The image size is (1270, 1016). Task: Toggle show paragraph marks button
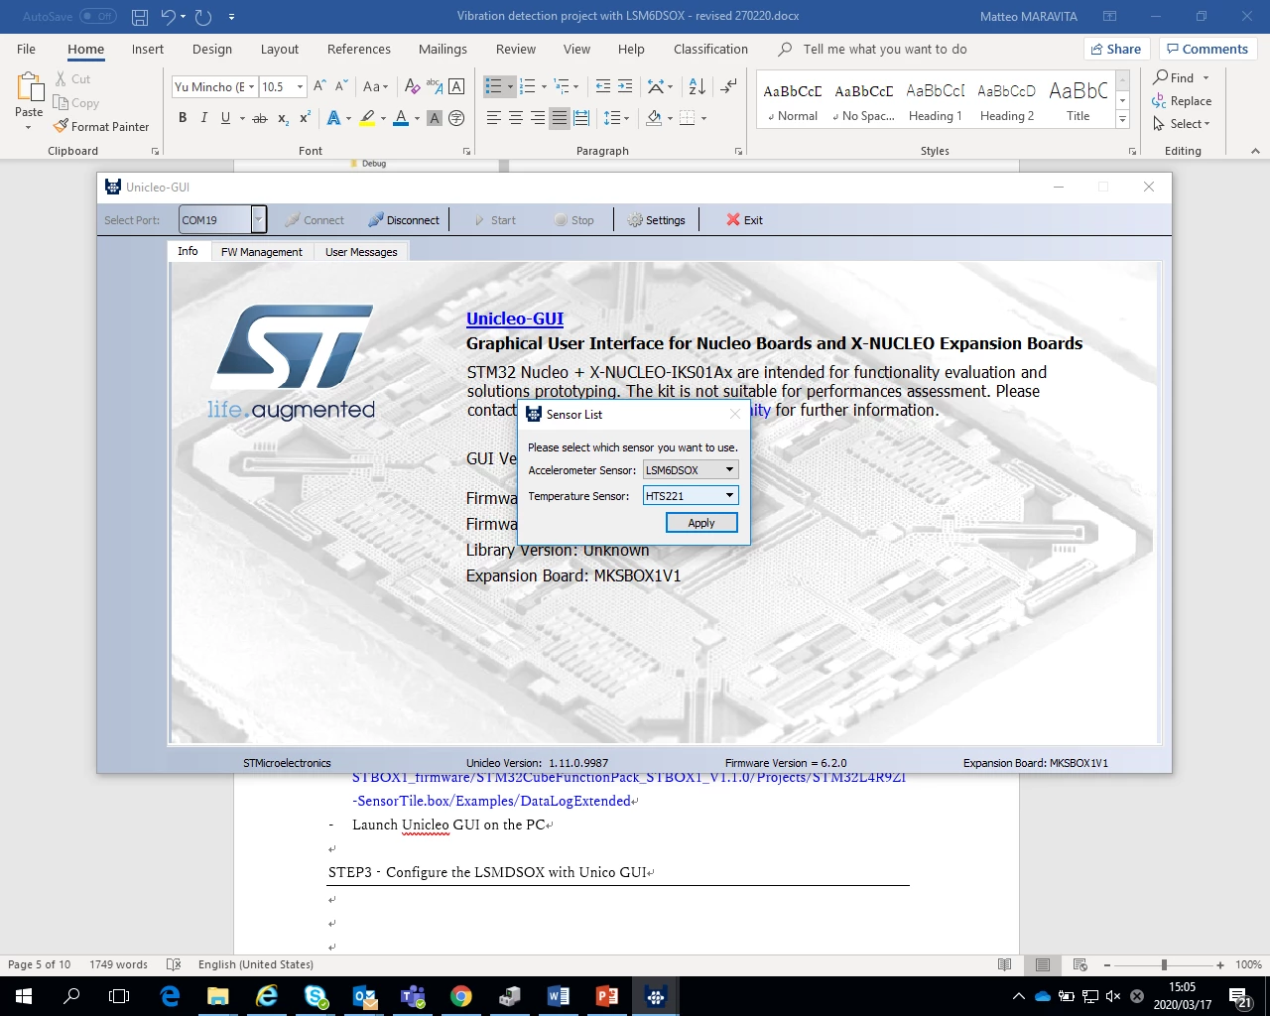pos(729,86)
